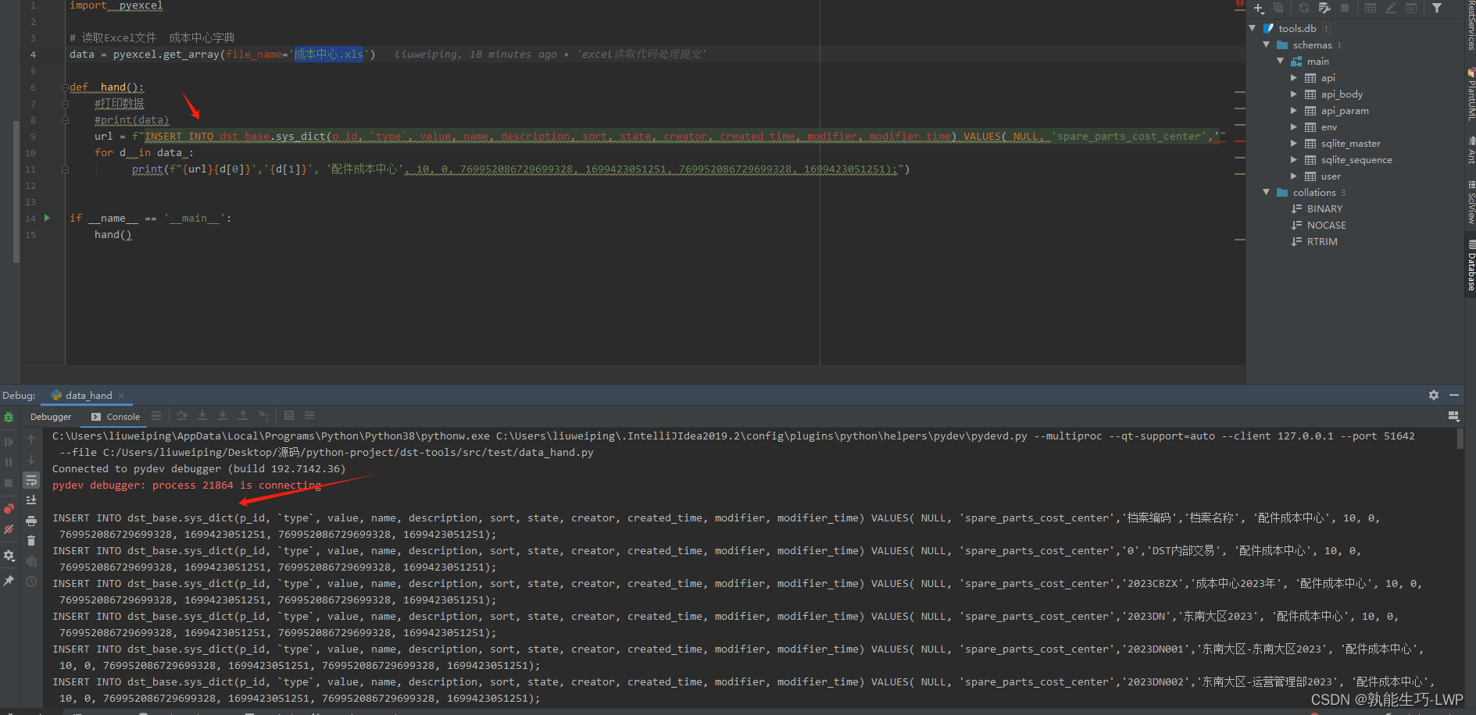Click the Show Execution Point icon
1476x715 pixels.
[156, 416]
